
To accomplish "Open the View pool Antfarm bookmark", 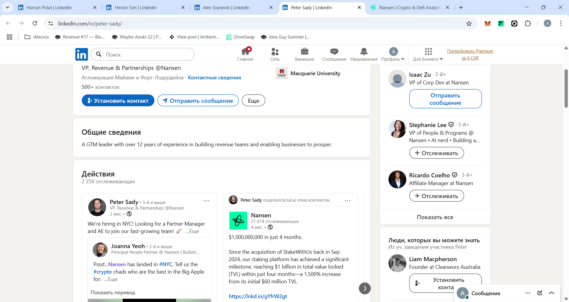I will click(x=194, y=37).
